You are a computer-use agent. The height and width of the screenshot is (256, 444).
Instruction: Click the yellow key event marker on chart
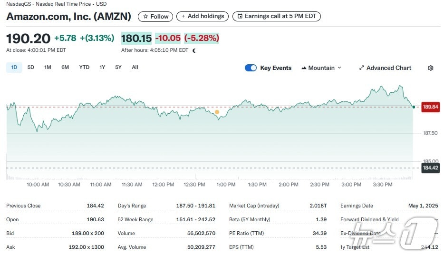[x=217, y=112]
